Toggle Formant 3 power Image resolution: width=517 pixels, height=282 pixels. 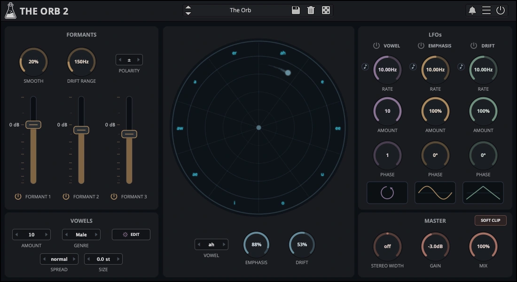coord(114,196)
